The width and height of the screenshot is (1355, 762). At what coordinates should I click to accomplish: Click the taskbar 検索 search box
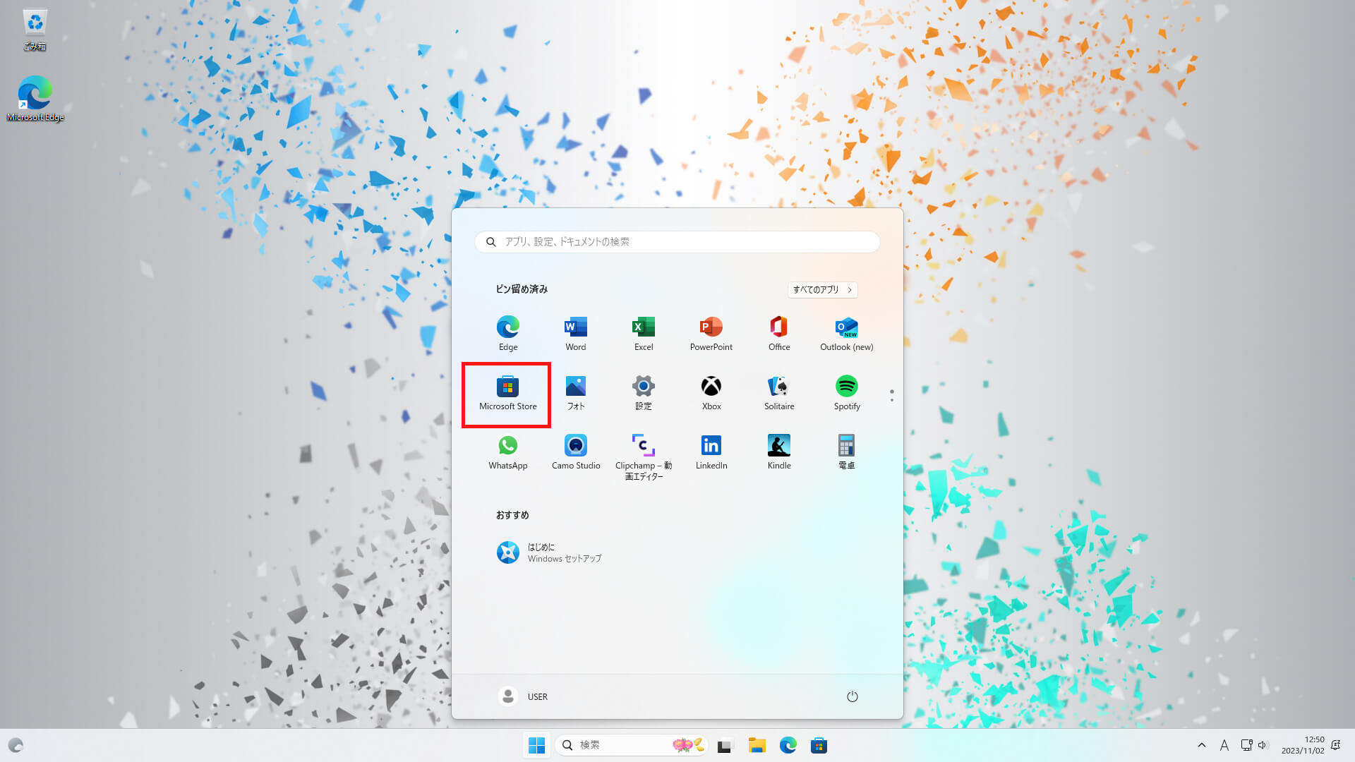(x=632, y=745)
